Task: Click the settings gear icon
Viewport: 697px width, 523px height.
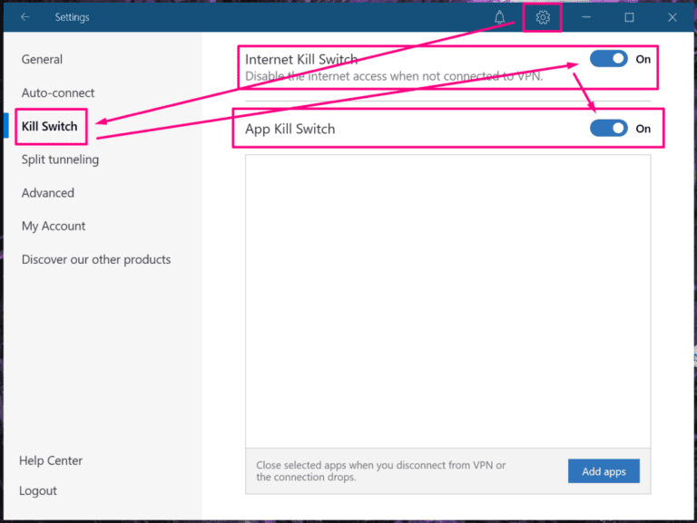Action: point(543,17)
